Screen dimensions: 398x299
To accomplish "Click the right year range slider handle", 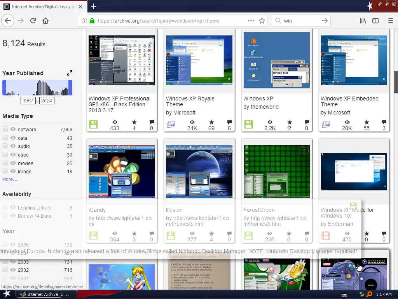I will (x=70, y=88).
